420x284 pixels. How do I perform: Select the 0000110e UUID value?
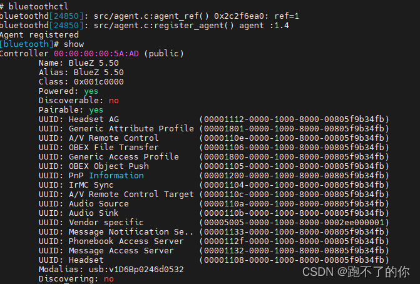294,138
